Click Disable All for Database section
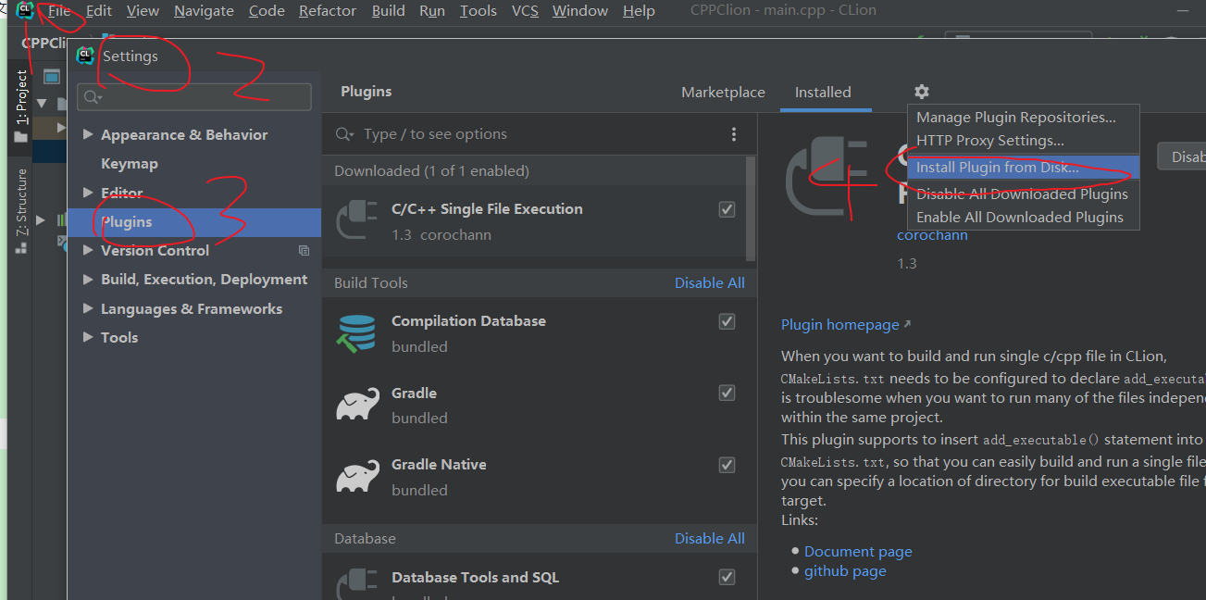 [x=709, y=539]
